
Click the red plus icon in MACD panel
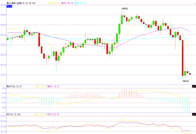[x=193, y=87]
